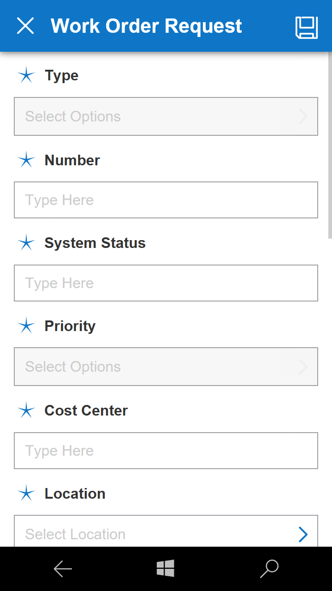332x591 pixels.
Task: Click the star icon beside Priority
Action: coord(26,326)
